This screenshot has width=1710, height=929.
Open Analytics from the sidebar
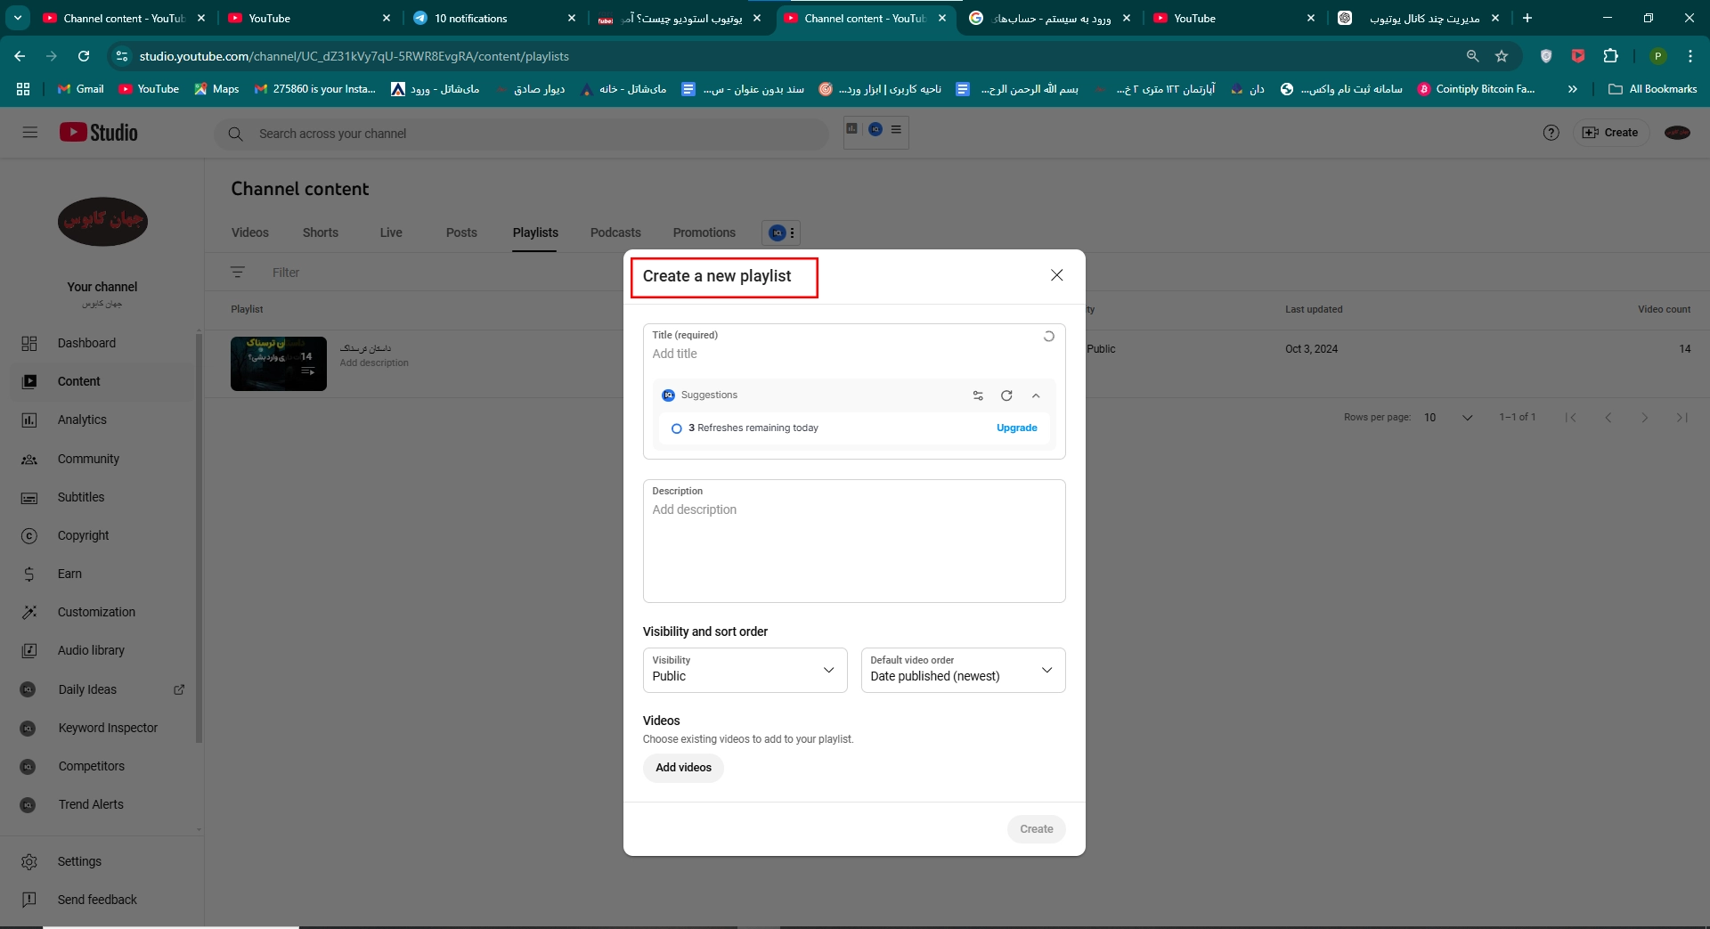[x=82, y=420]
